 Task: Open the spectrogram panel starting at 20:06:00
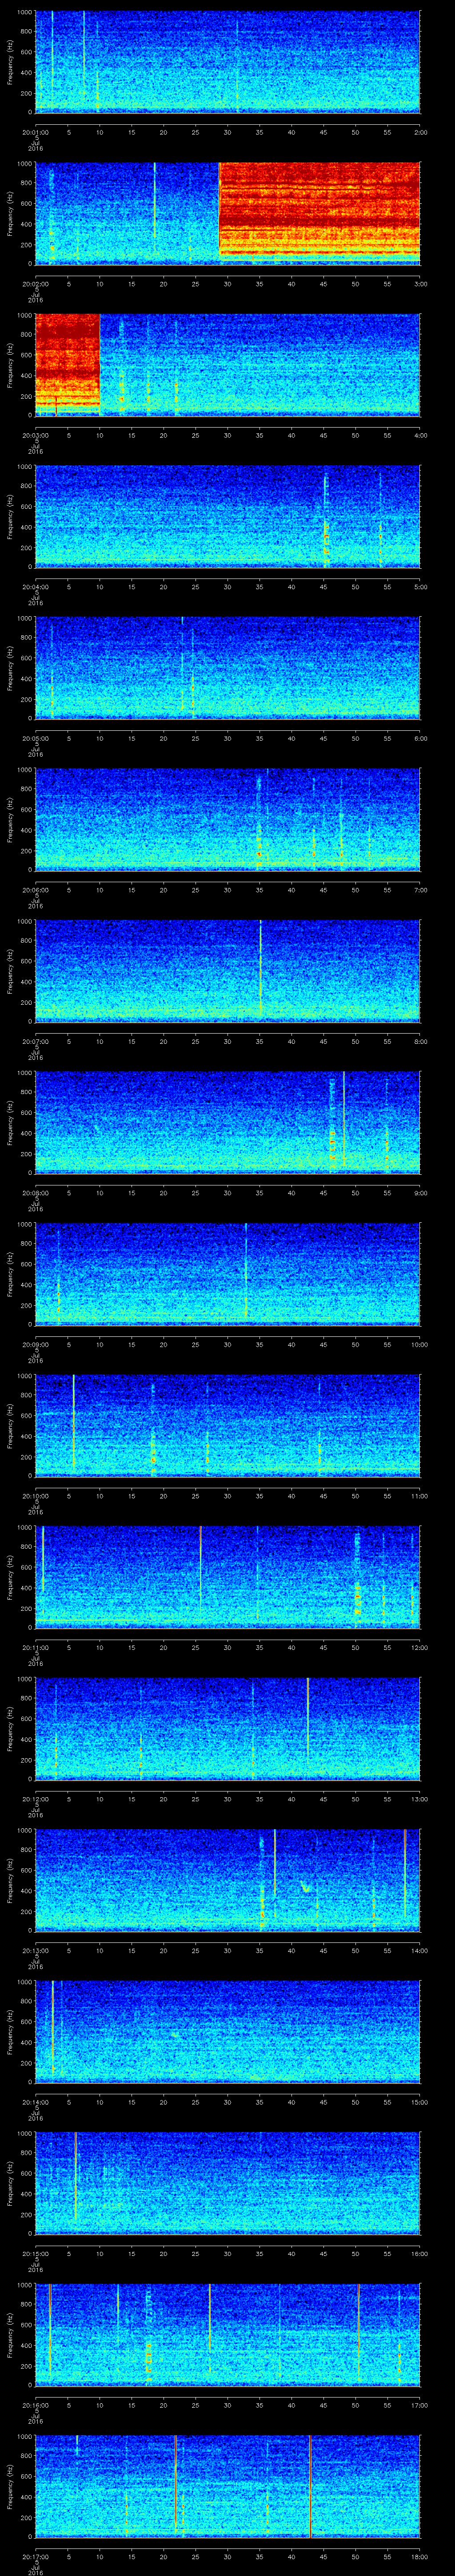(228, 820)
